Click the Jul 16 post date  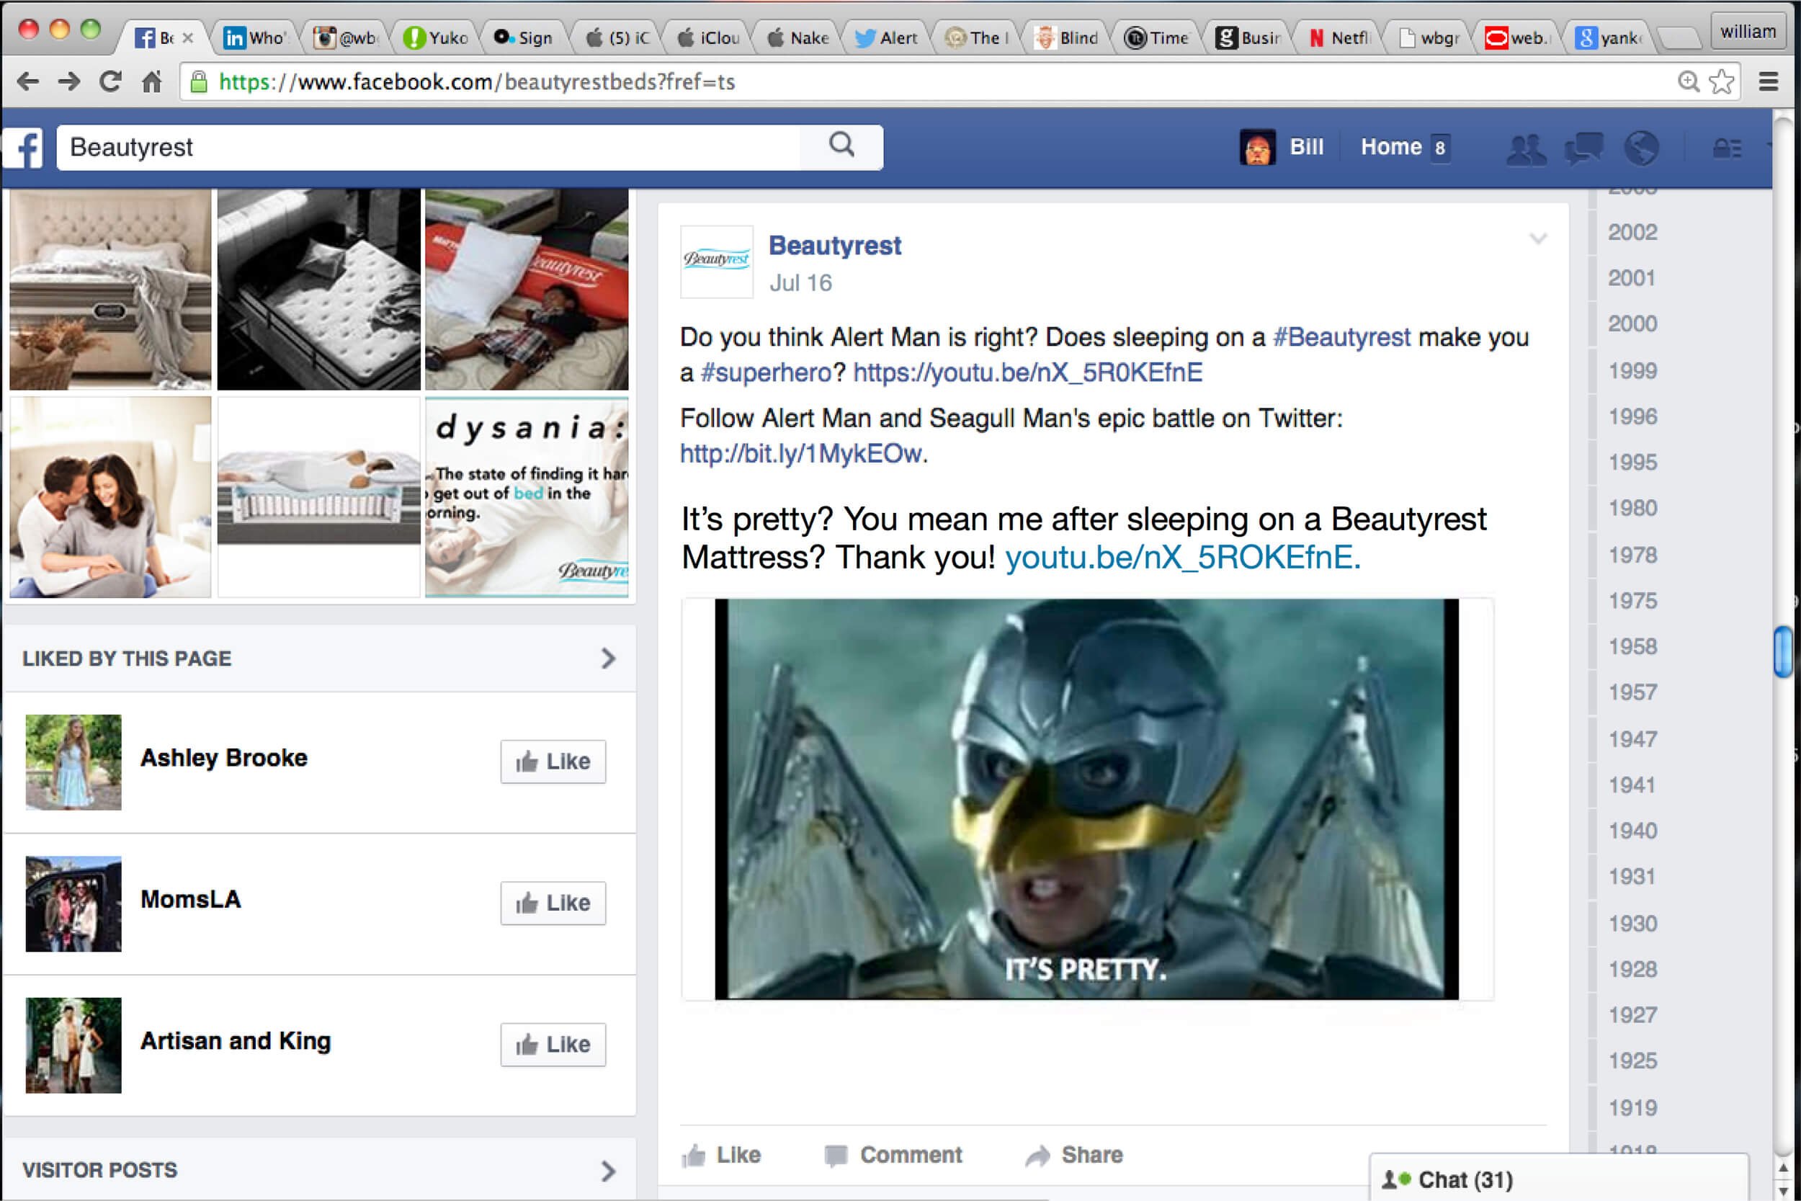(x=800, y=283)
